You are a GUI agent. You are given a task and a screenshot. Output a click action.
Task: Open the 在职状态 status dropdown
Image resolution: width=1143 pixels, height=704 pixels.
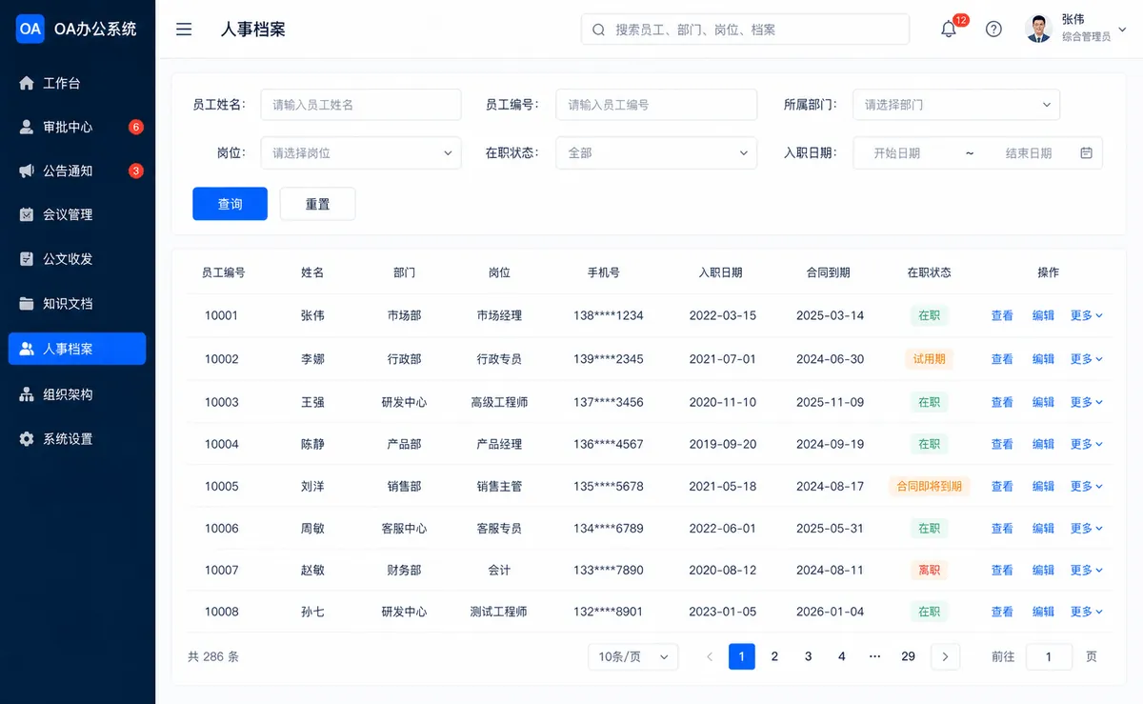point(656,152)
